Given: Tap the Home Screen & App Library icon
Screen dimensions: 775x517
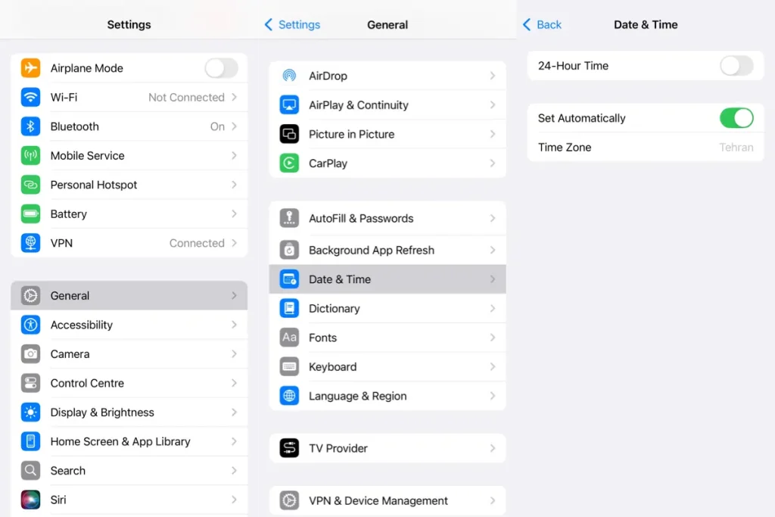Looking at the screenshot, I should tap(30, 441).
